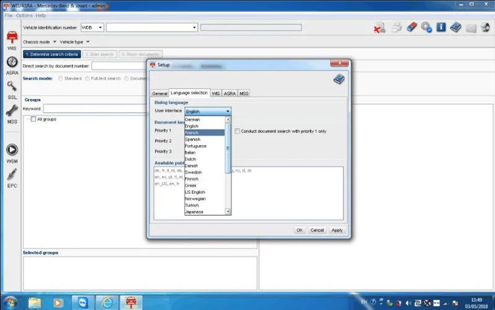Click Determine search criteria step button
This screenshot has height=310, width=495.
52,54
